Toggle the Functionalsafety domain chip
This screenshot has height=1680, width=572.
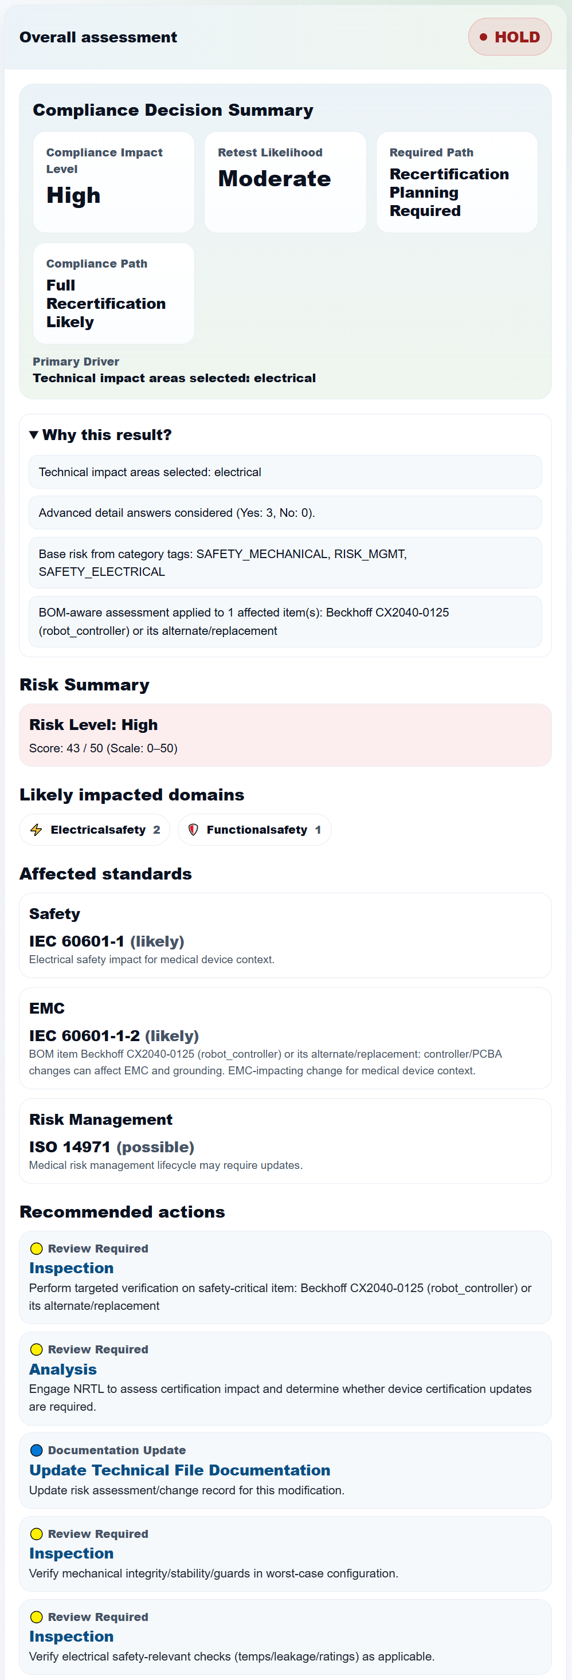(x=254, y=830)
